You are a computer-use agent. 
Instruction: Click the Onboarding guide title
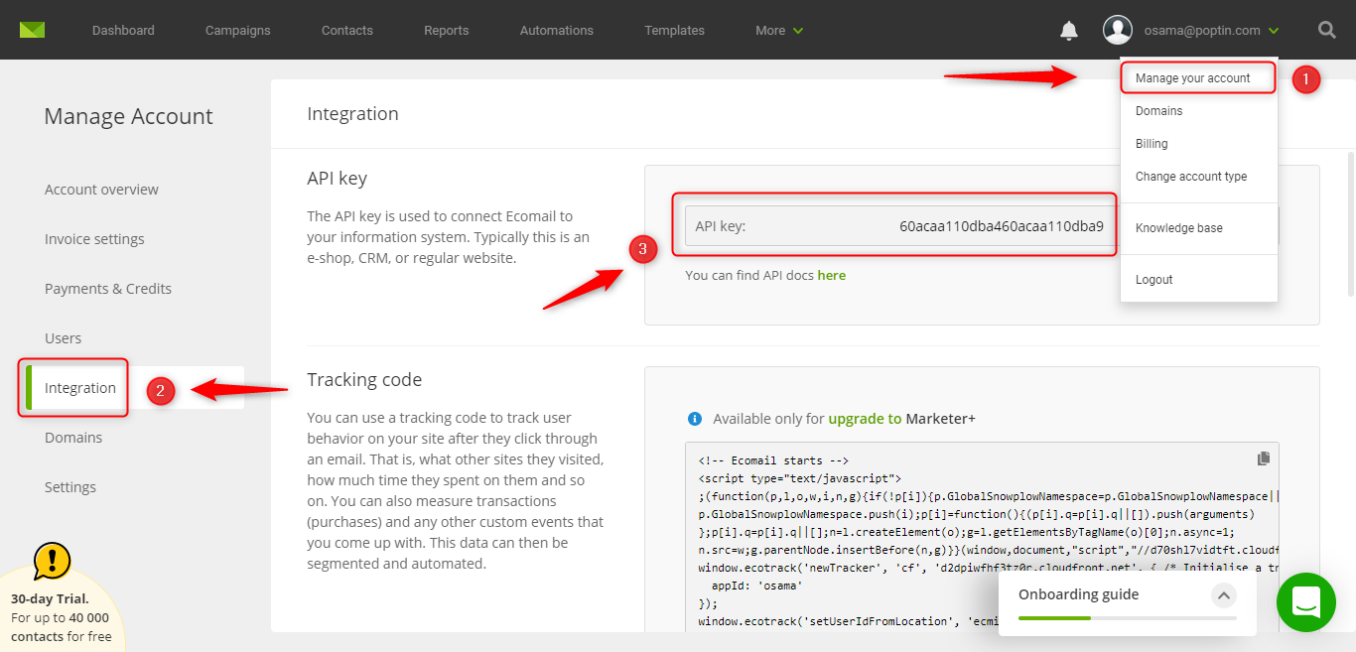(1079, 594)
